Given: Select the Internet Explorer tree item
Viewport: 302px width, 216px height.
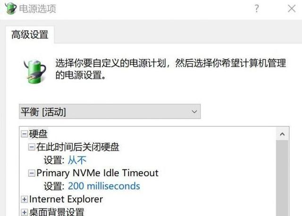Looking at the screenshot, I should pos(66,199).
